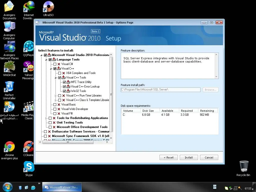Expand Tools for Redistributing Applications node
The image size is (256, 192).
click(x=46, y=118)
